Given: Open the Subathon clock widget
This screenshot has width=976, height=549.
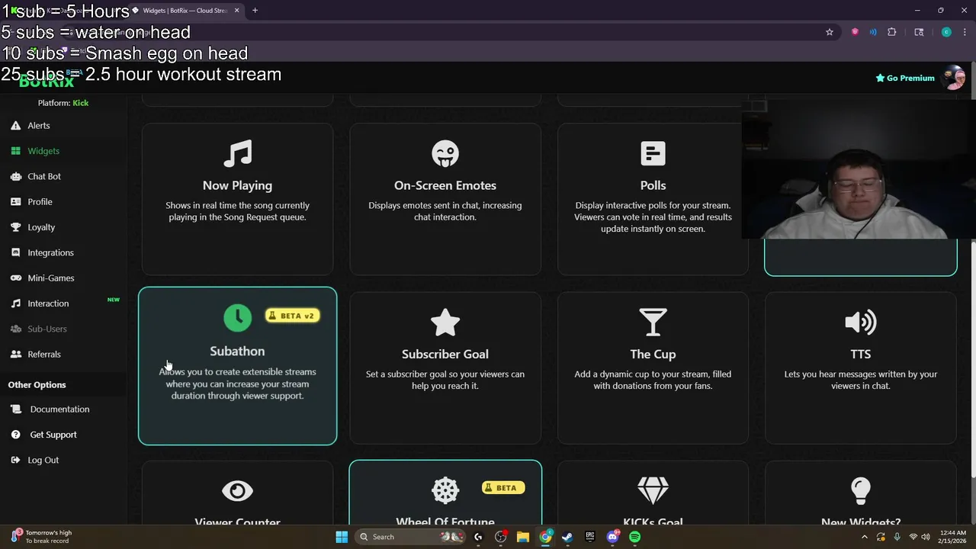Looking at the screenshot, I should pyautogui.click(x=237, y=366).
